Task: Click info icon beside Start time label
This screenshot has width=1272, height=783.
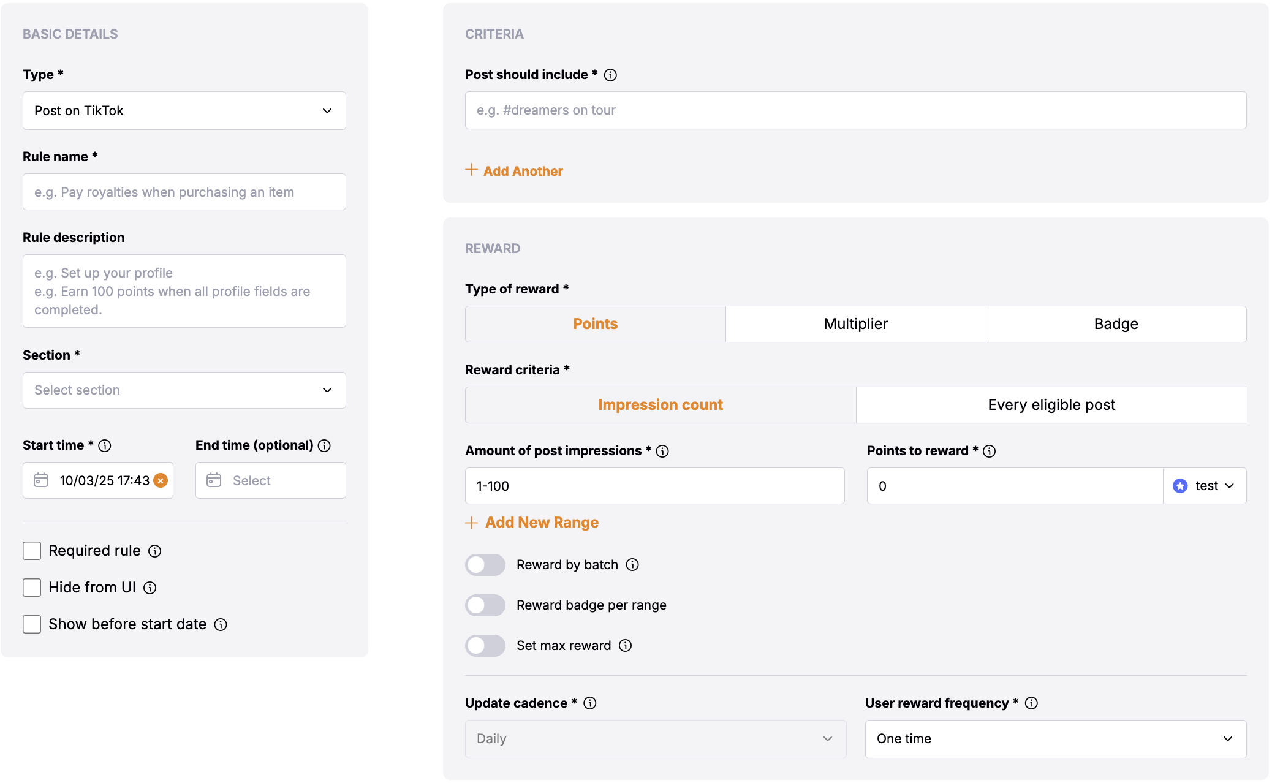Action: click(x=105, y=445)
